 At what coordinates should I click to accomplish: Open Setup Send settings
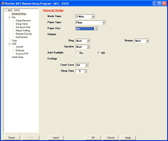tap(22, 24)
